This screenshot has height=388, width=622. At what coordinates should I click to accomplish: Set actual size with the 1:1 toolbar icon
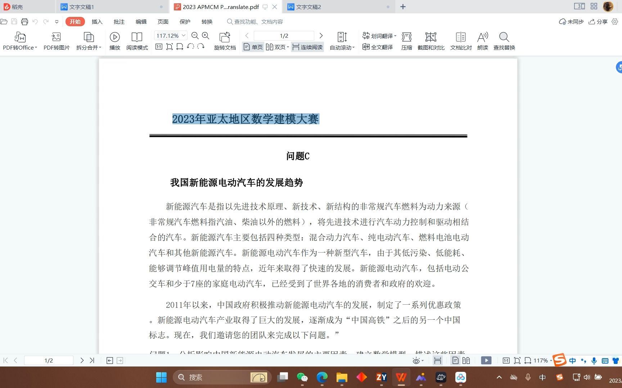(x=159, y=47)
